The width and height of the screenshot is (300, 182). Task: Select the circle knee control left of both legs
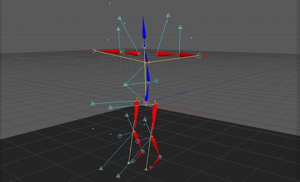click(x=119, y=135)
